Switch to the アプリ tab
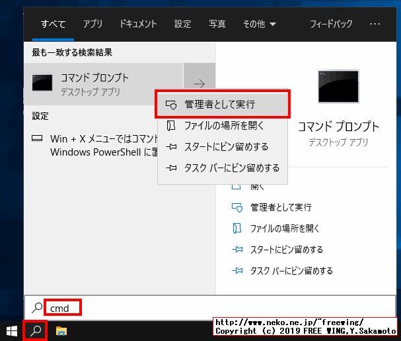The image size is (401, 341). [x=93, y=24]
